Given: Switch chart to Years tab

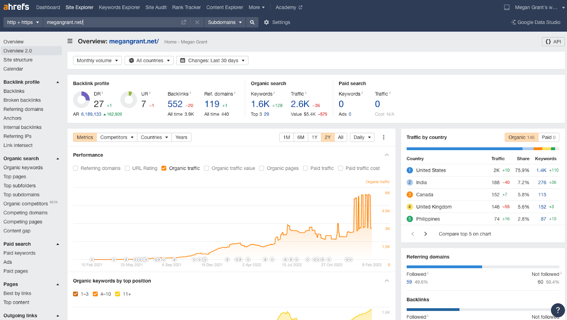Looking at the screenshot, I should click(181, 137).
